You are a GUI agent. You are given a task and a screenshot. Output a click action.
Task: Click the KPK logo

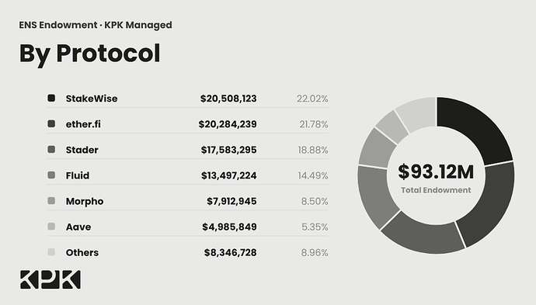[50, 279]
